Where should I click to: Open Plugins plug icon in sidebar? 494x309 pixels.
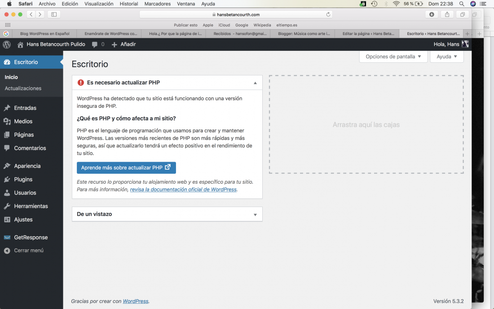coord(7,180)
